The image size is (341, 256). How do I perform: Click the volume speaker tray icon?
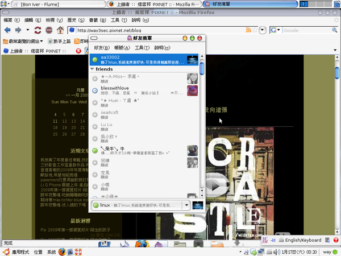(x=277, y=252)
